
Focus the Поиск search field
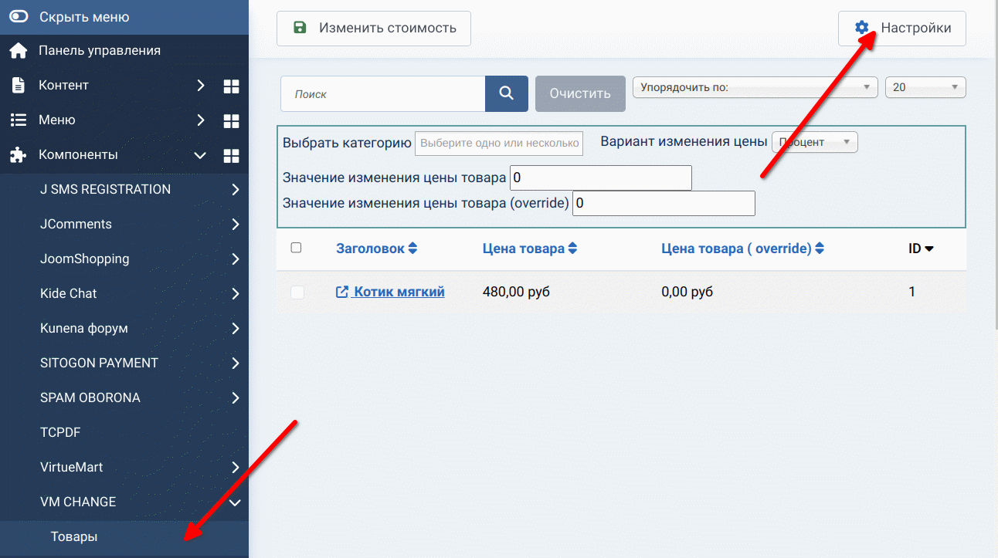click(x=382, y=93)
